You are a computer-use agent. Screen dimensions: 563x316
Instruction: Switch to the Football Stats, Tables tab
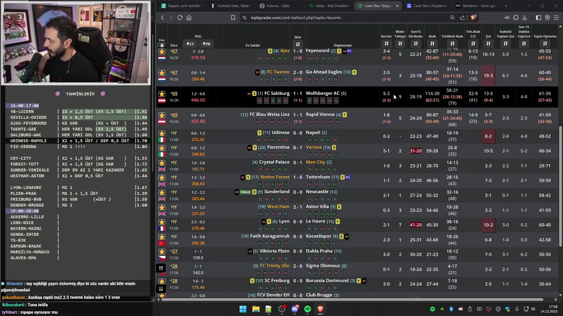(x=230, y=6)
